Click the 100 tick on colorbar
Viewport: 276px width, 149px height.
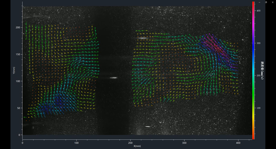pos(258,108)
